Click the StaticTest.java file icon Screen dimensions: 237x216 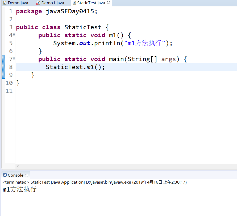74,3
